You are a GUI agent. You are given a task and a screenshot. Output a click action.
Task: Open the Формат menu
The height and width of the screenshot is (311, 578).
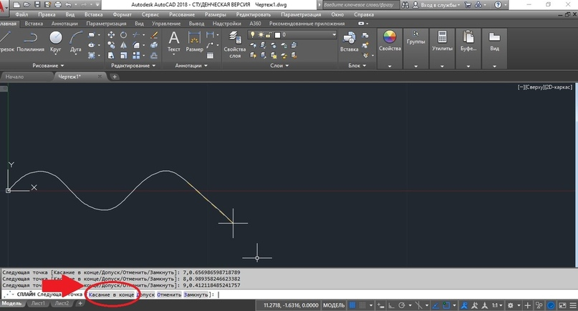point(122,14)
